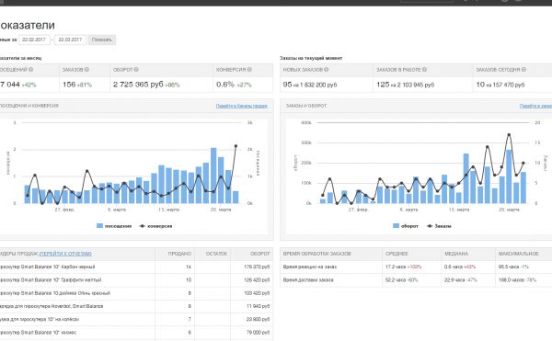The width and height of the screenshot is (552, 341).
Task: Click the start date field 22.02.2017
Action: [34, 40]
